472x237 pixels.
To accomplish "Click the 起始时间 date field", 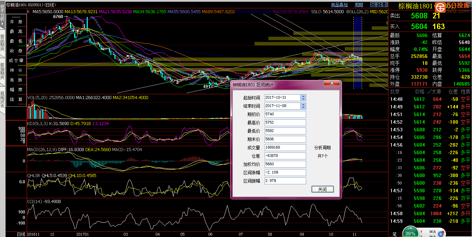I will [283, 98].
